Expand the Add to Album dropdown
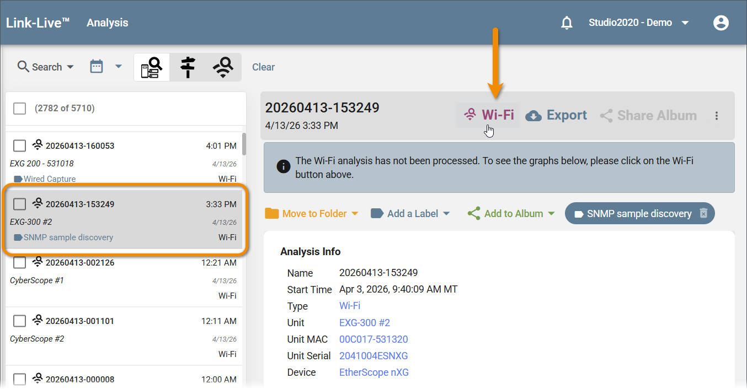The image size is (747, 389). [x=551, y=214]
